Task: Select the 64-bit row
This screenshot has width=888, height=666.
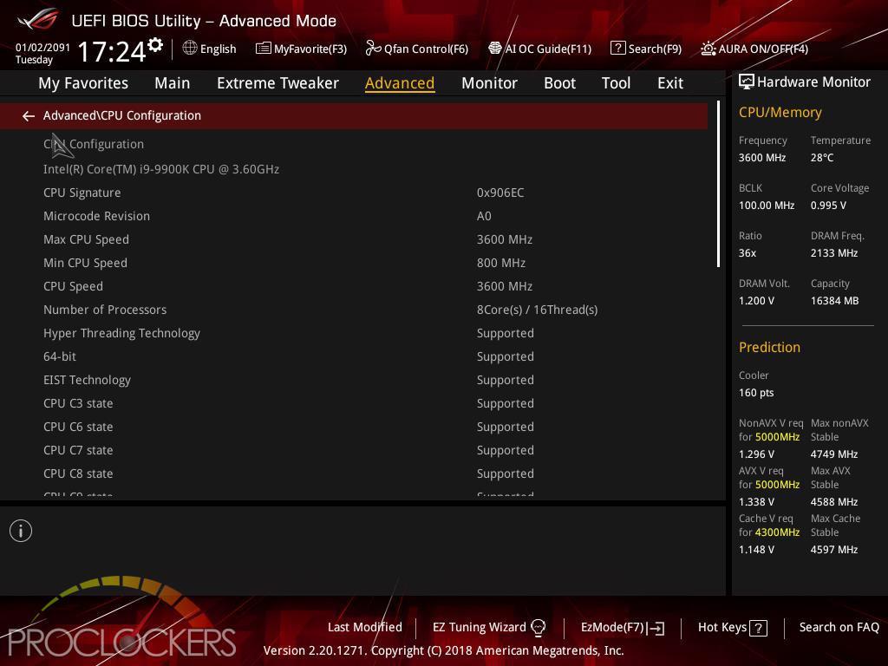Action: pos(354,356)
